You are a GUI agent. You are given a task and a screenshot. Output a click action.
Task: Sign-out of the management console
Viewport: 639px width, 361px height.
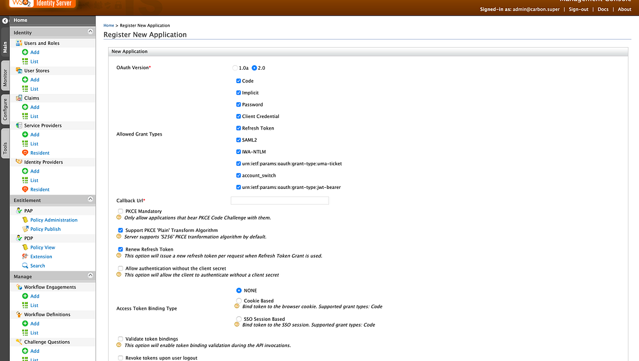(578, 9)
